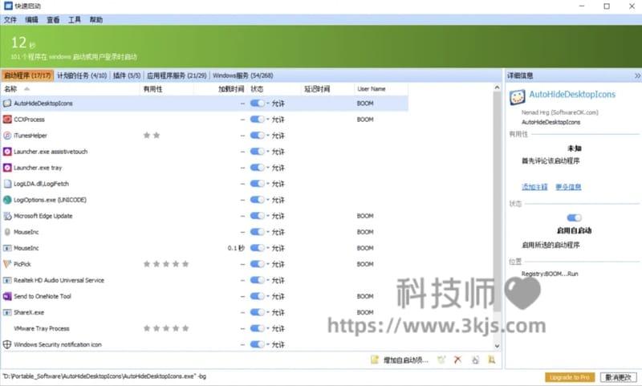The height and width of the screenshot is (386, 642).
Task: Open the 工具 menu
Action: click(x=75, y=19)
